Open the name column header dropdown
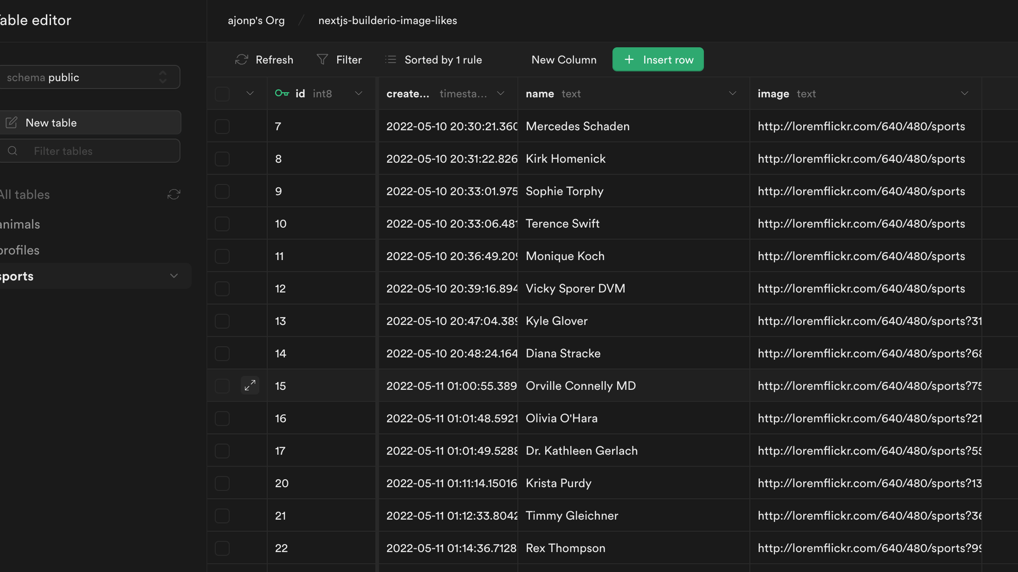This screenshot has height=572, width=1018. click(x=733, y=94)
